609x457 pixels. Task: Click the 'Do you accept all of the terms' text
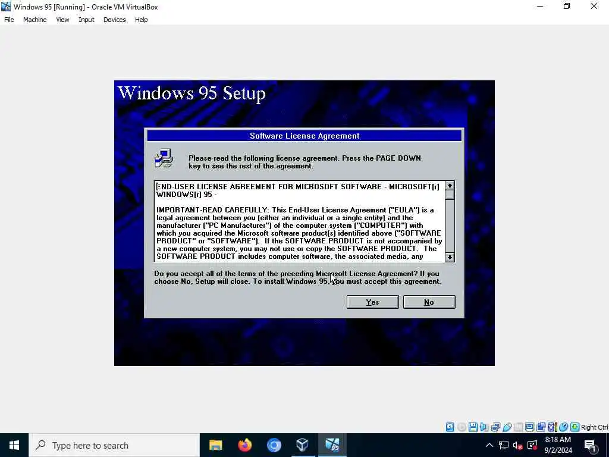click(297, 277)
